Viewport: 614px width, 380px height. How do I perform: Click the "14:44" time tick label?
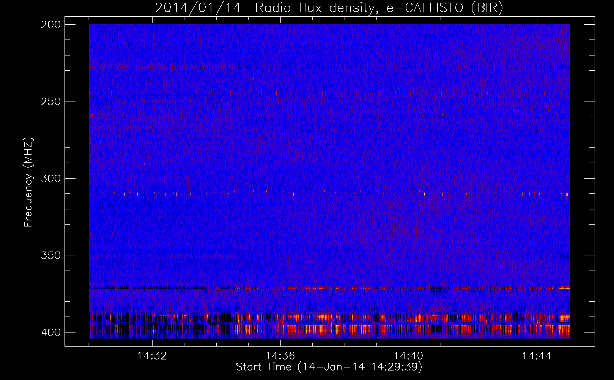coord(537,356)
